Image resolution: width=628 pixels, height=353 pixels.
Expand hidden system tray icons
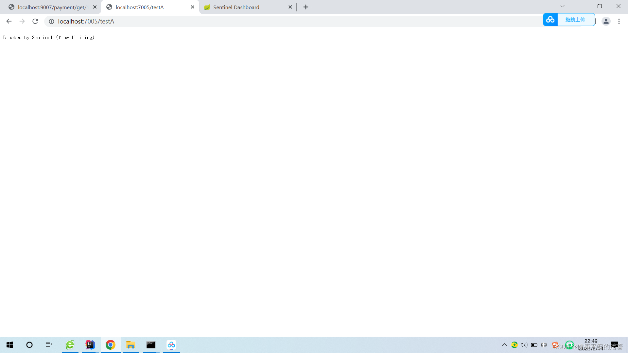tap(504, 345)
